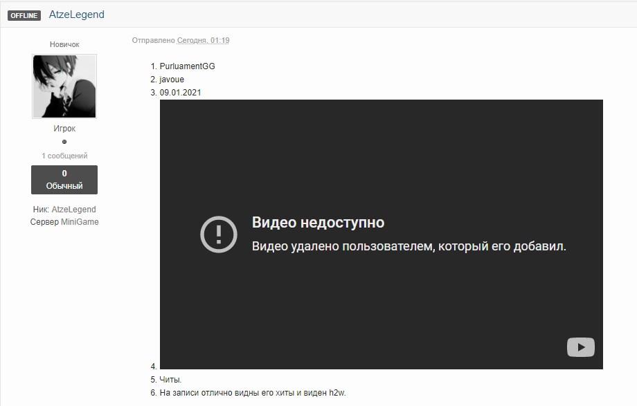Image resolution: width=637 pixels, height=406 pixels.
Task: Click the javoue list entry
Action: pyautogui.click(x=172, y=80)
